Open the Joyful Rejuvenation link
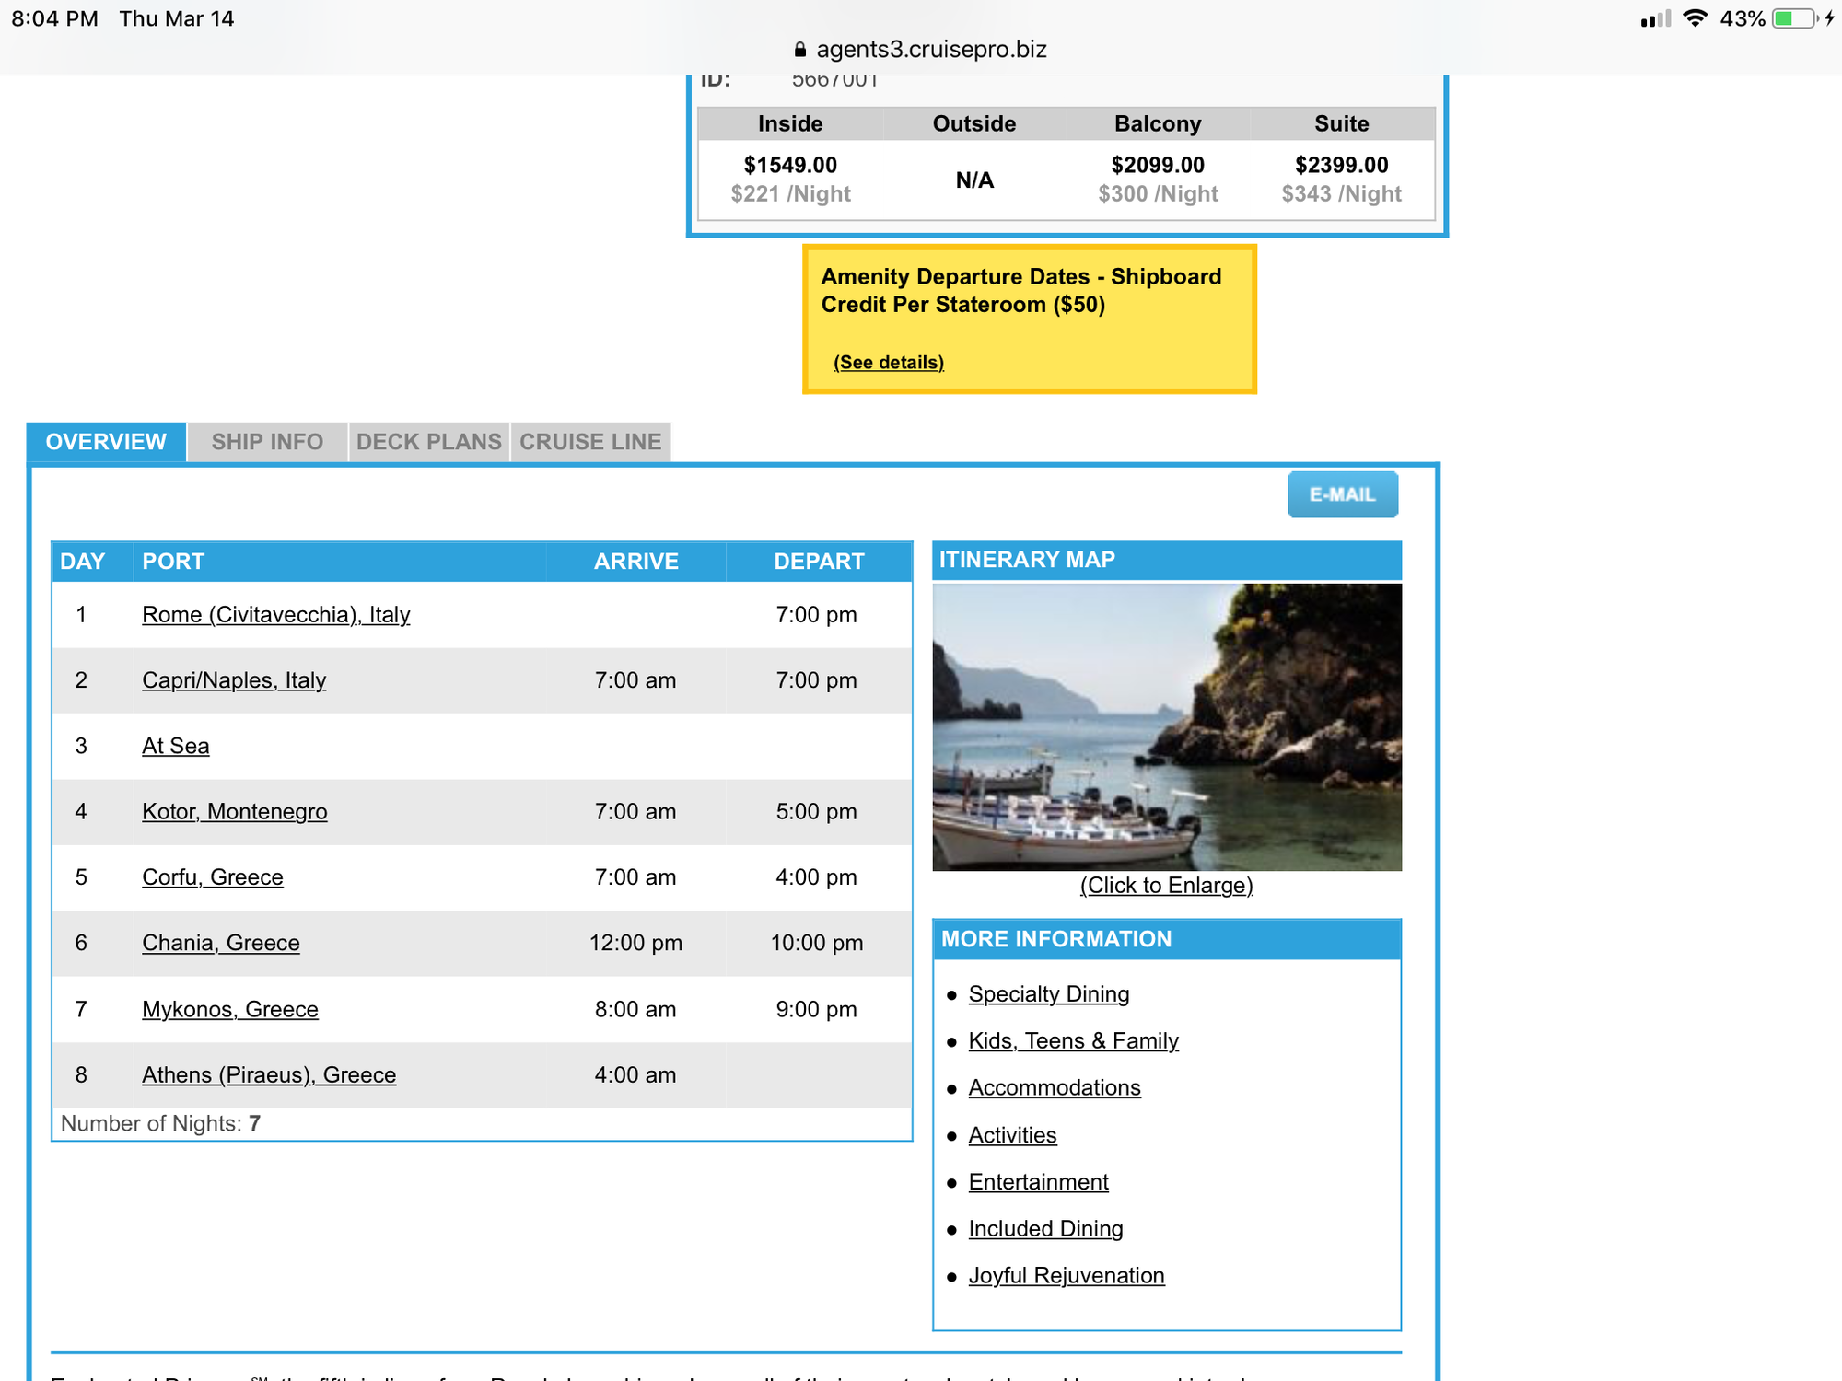Image resolution: width=1842 pixels, height=1381 pixels. pyautogui.click(x=1066, y=1275)
